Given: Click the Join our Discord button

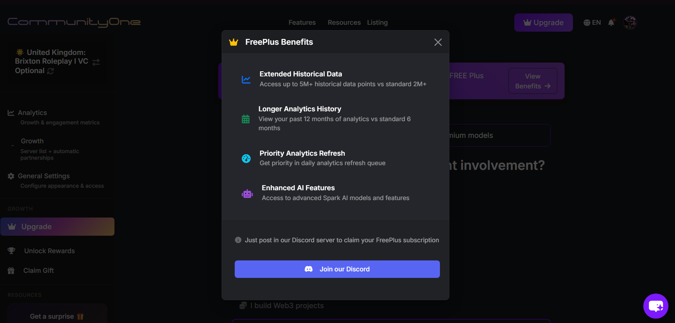Looking at the screenshot, I should click(x=337, y=269).
